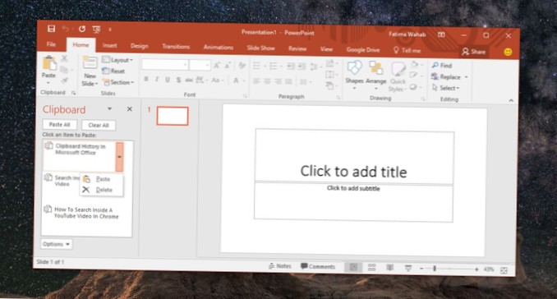Switch to the Slide Show tab
557x299 pixels.
[x=260, y=48]
